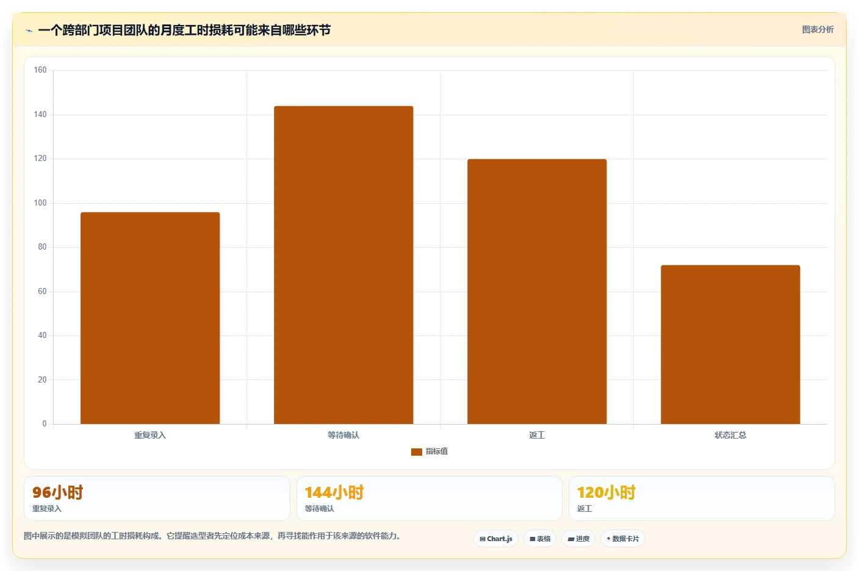Click the 指标值 legend label
The image size is (859, 571).
click(x=437, y=451)
